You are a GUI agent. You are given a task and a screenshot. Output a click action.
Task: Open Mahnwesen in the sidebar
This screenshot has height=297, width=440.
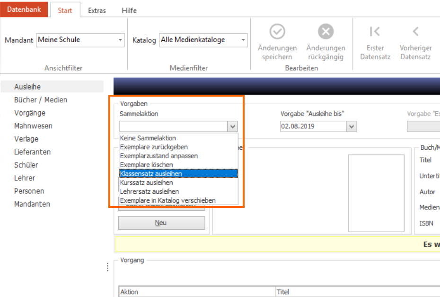34,126
